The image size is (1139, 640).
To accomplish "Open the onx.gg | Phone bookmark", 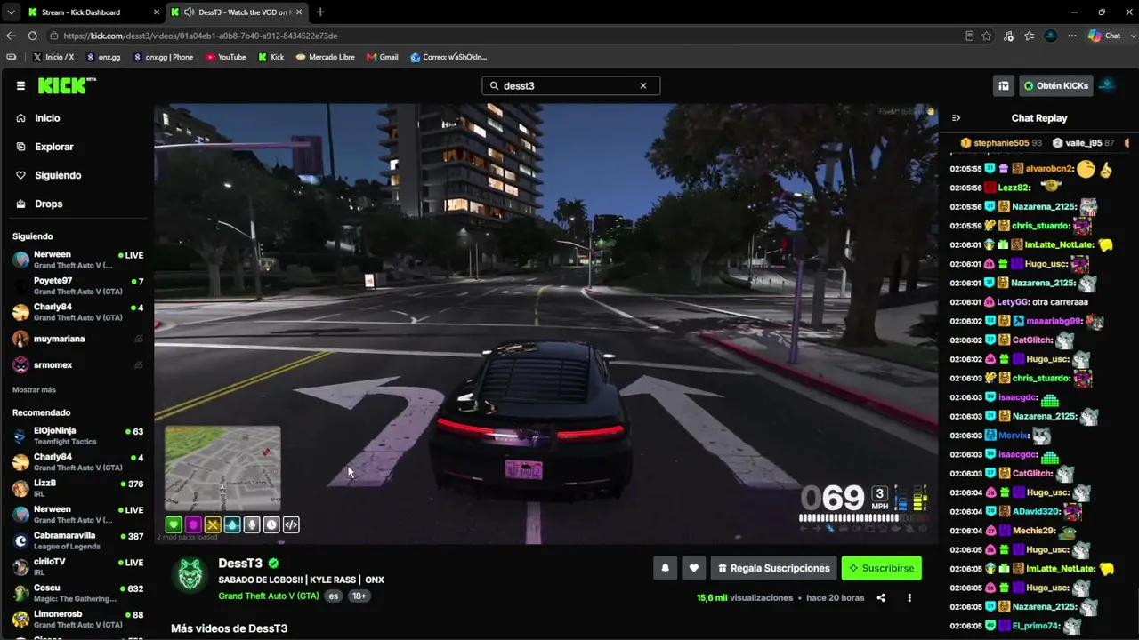I will tap(164, 57).
